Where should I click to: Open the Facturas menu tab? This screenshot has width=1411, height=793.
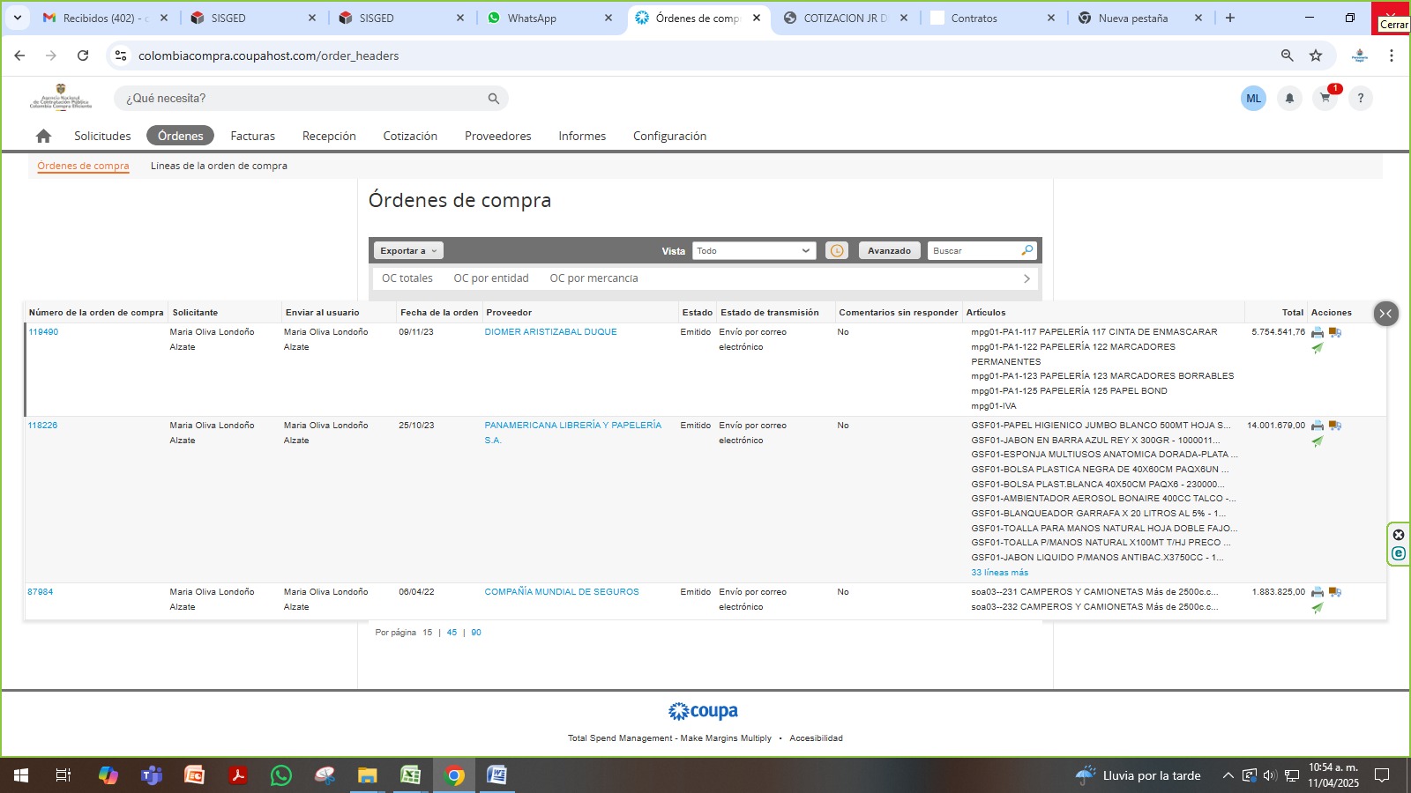pyautogui.click(x=252, y=136)
